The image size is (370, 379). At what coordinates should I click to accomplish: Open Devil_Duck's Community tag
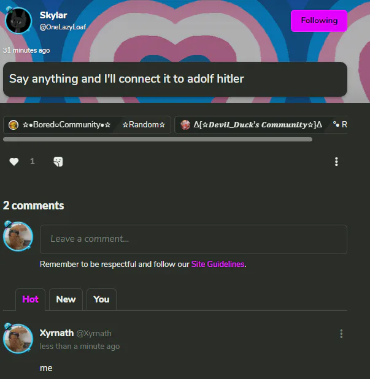pyautogui.click(x=252, y=125)
